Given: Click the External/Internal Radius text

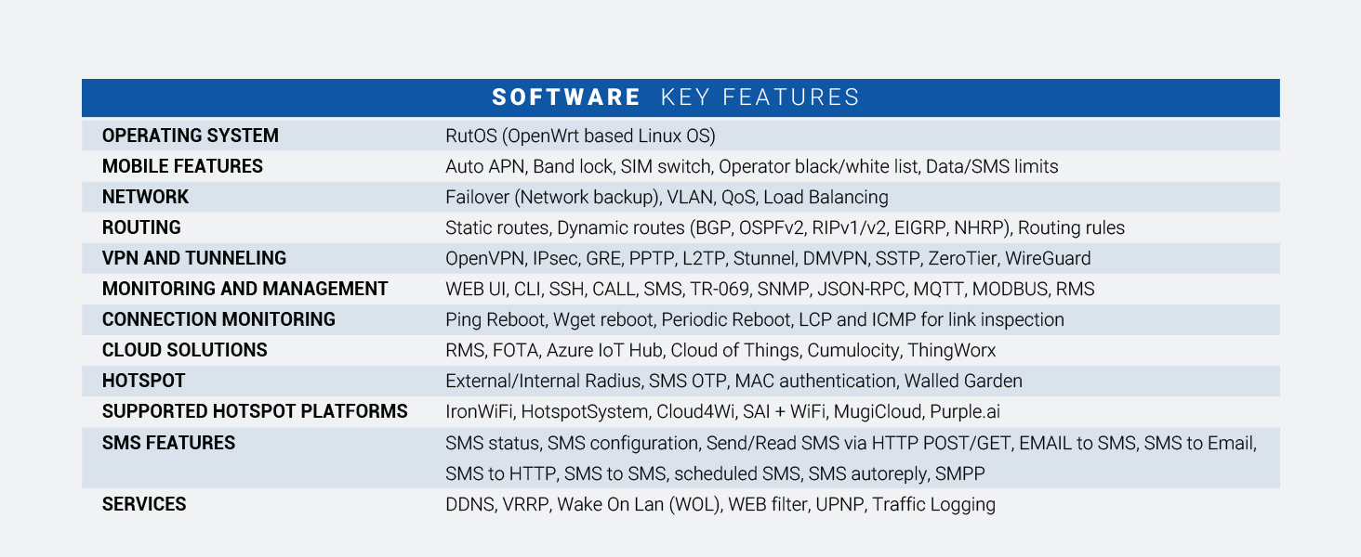Looking at the screenshot, I should 733,381.
